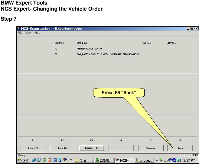Restore down the NCS-Expertentool window

pyautogui.click(x=192, y=28)
